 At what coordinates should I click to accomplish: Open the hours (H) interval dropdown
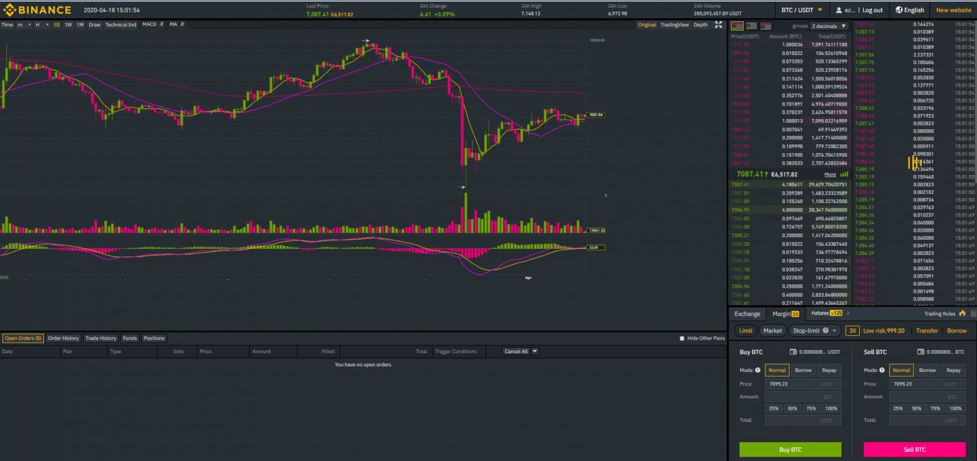pos(42,25)
